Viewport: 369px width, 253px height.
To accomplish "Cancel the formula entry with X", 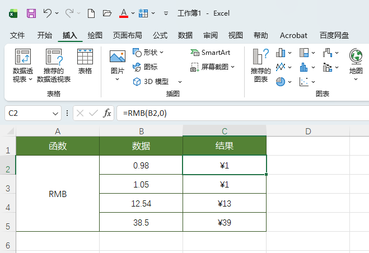I will click(x=80, y=114).
